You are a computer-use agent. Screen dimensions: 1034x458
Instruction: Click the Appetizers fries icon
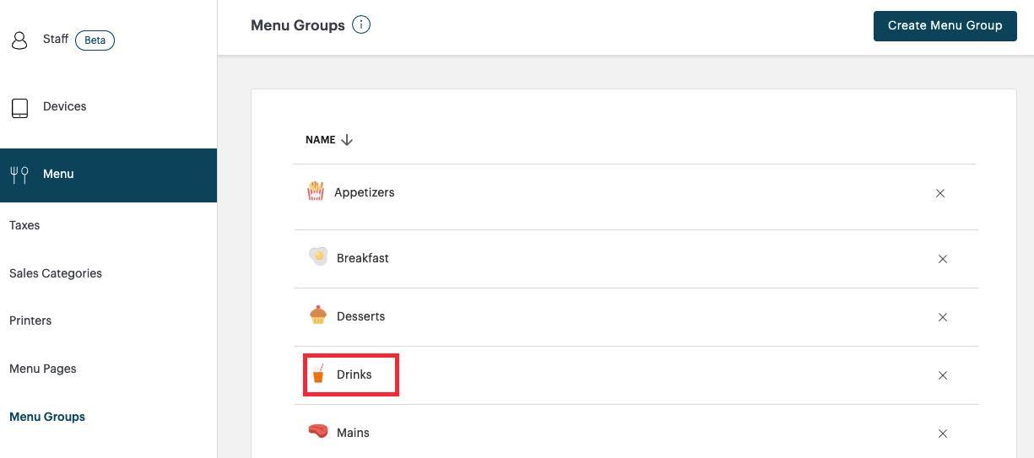(x=316, y=191)
